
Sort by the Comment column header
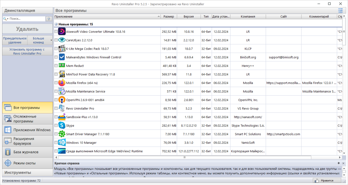(x=319, y=16)
